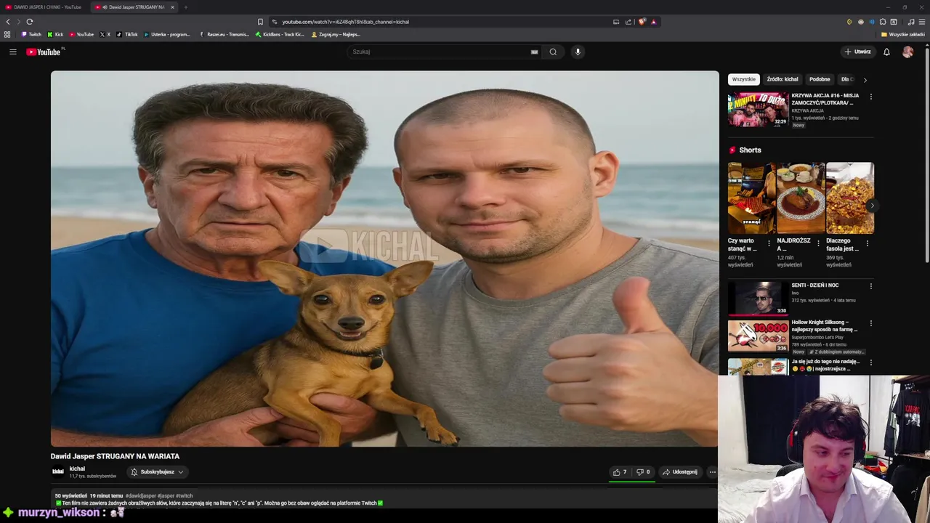Like the video with thumbs up

pyautogui.click(x=620, y=472)
